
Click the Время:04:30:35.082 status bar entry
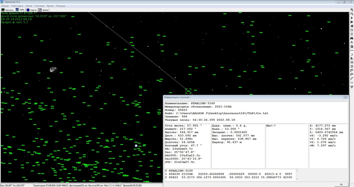click(132, 186)
